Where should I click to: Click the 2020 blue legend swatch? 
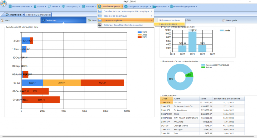pyautogui.click(x=140, y=32)
